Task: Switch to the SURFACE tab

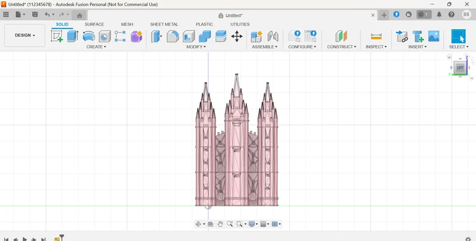Action: 94,24
